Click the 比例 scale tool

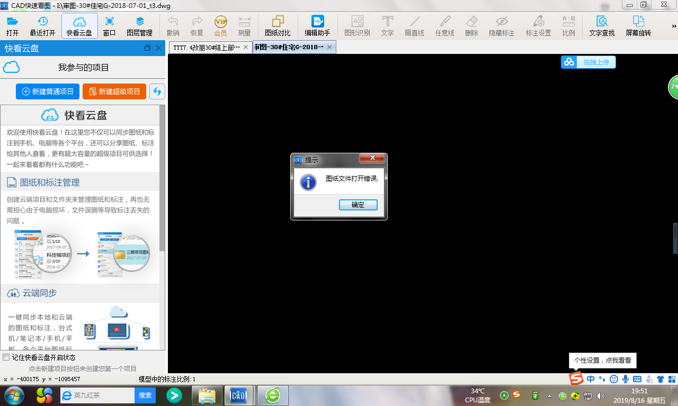coord(569,26)
